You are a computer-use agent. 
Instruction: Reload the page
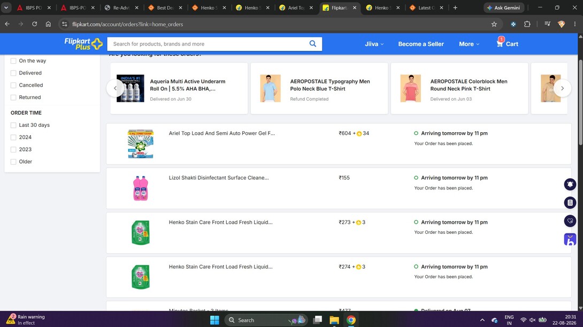click(x=35, y=24)
